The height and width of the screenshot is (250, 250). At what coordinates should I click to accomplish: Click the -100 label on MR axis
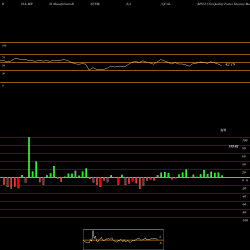coord(245,220)
